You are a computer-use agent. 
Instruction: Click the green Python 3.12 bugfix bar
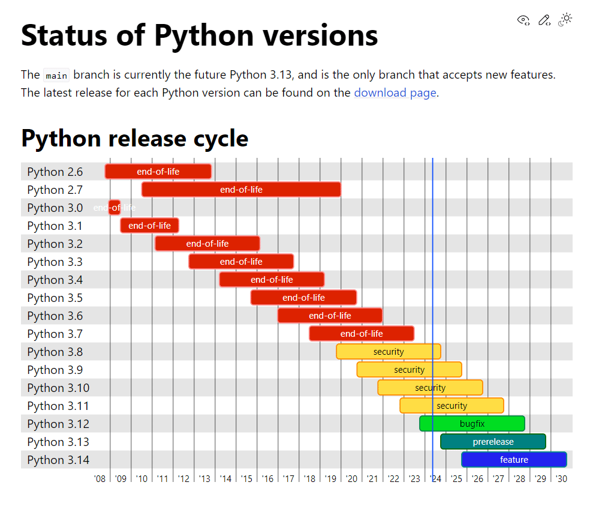pos(472,424)
